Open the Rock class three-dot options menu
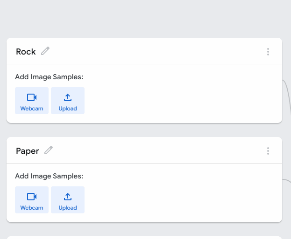This screenshot has width=291, height=239. (268, 52)
